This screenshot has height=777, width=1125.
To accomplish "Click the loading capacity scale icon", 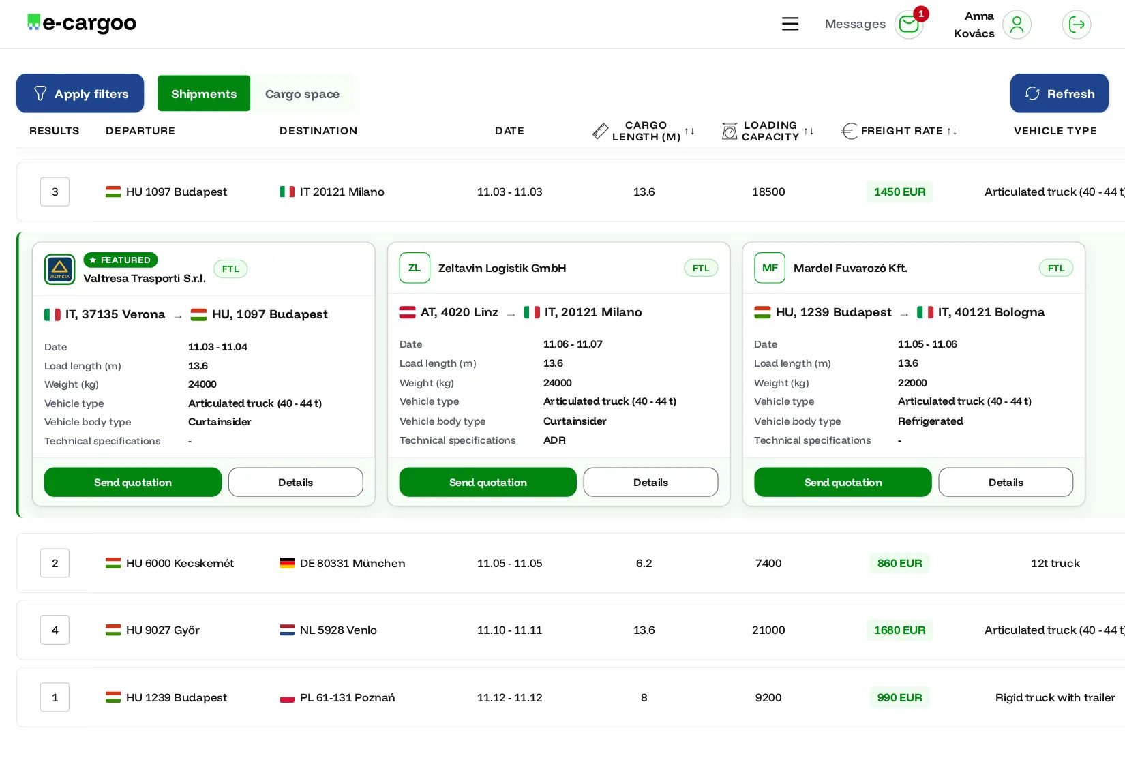I will pos(730,131).
